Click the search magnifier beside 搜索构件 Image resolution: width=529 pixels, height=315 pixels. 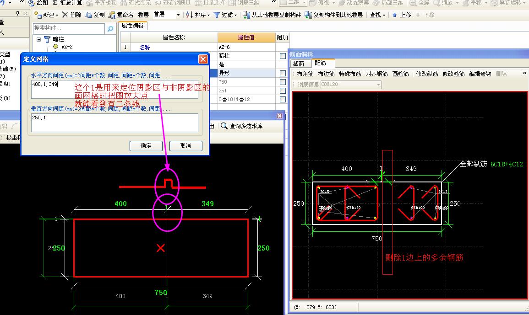pyautogui.click(x=110, y=29)
